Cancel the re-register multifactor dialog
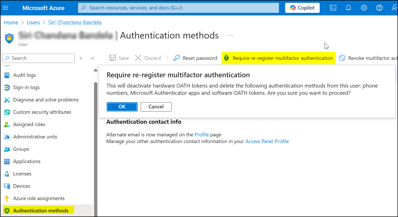Viewport: 398px width, 217px height. 156,107
